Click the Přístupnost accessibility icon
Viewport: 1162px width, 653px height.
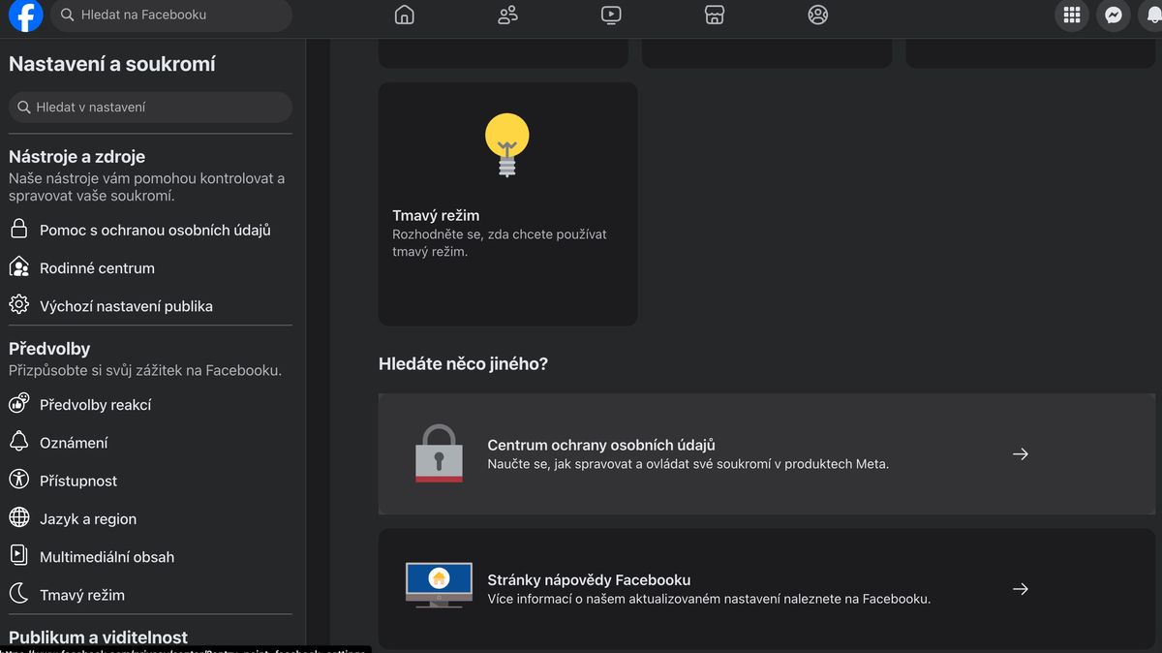coord(19,480)
